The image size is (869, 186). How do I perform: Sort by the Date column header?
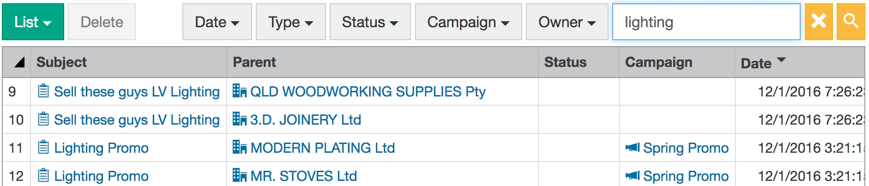(x=756, y=63)
